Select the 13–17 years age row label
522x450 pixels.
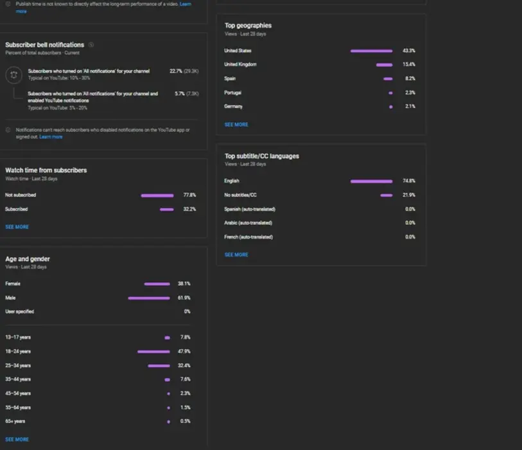(x=18, y=337)
